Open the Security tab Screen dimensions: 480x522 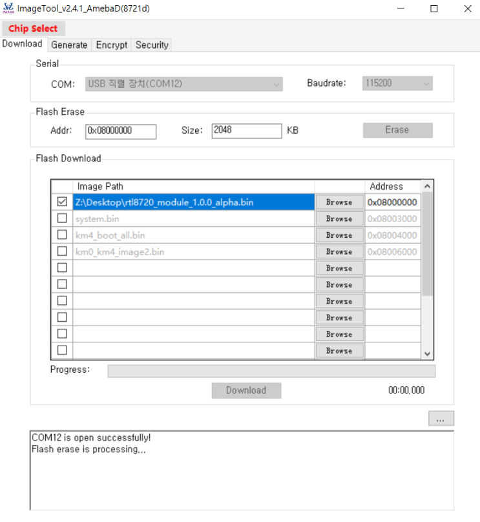[152, 45]
